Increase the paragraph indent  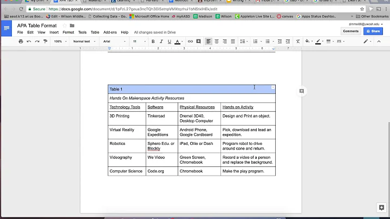click(288, 41)
